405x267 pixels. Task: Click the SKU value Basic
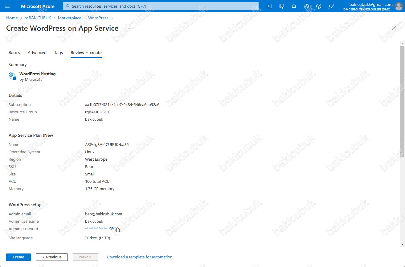click(x=90, y=167)
